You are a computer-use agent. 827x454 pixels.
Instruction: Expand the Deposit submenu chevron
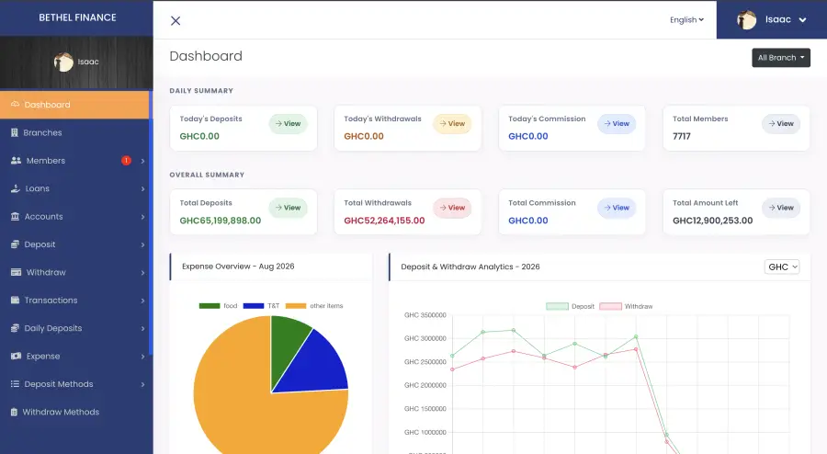[142, 244]
